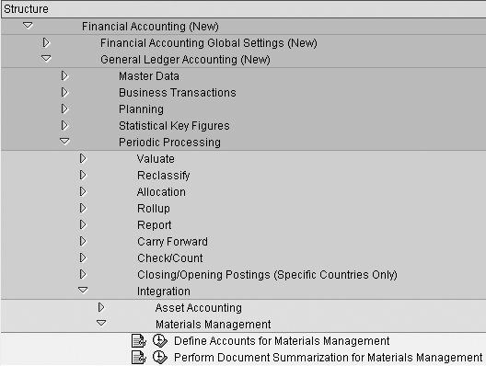Expand the Asset Accounting node arrow
486x366 pixels.
click(101, 307)
